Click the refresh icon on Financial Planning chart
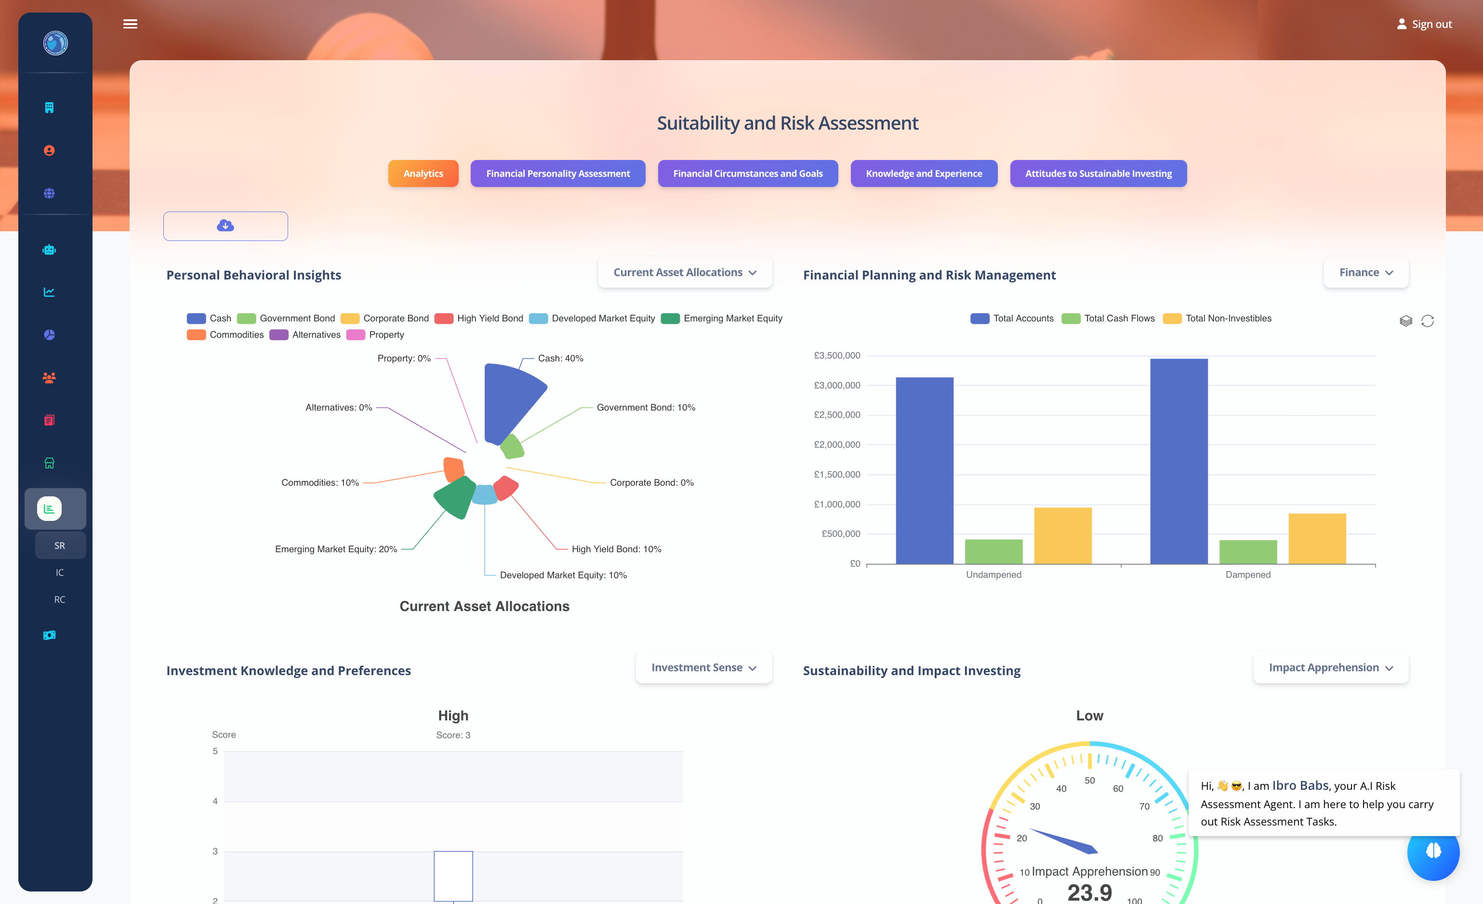 [x=1428, y=321]
